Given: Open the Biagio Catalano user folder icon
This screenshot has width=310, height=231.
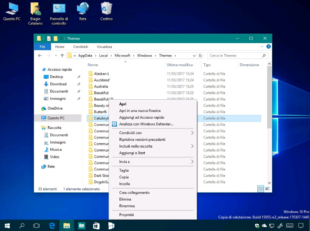Looking at the screenshot, I should click(x=35, y=13).
